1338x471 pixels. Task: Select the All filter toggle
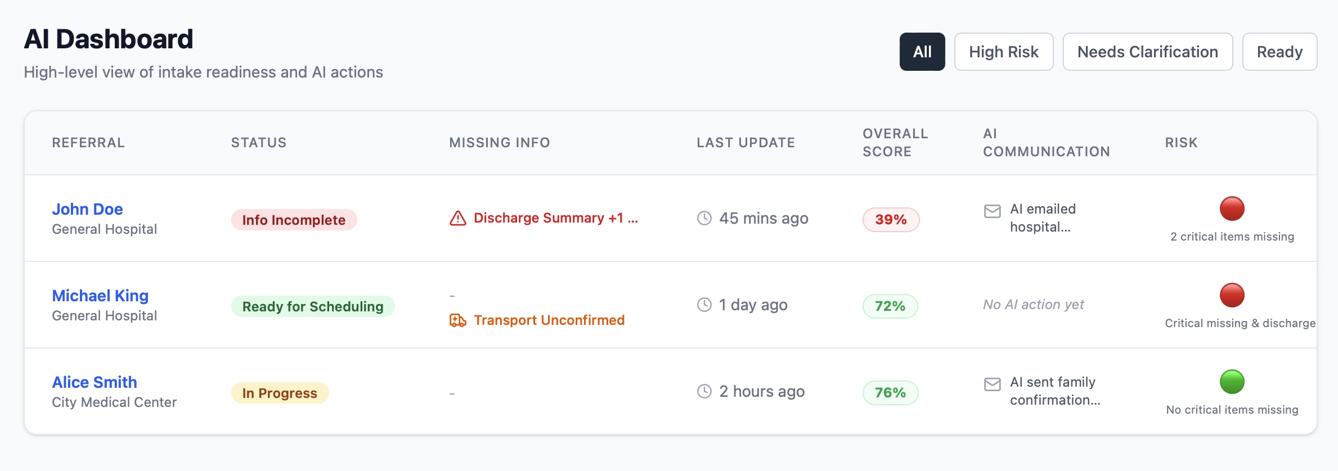(x=922, y=52)
